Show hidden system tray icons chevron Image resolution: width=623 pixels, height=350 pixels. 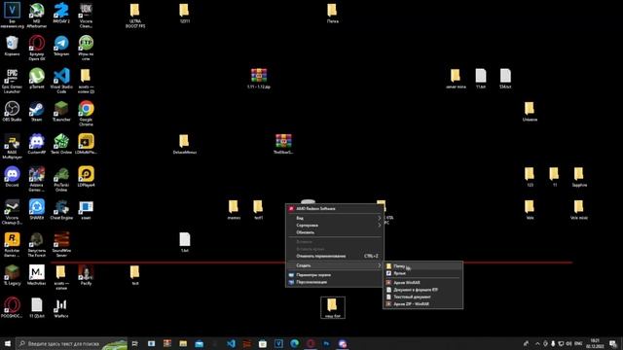tap(537, 343)
